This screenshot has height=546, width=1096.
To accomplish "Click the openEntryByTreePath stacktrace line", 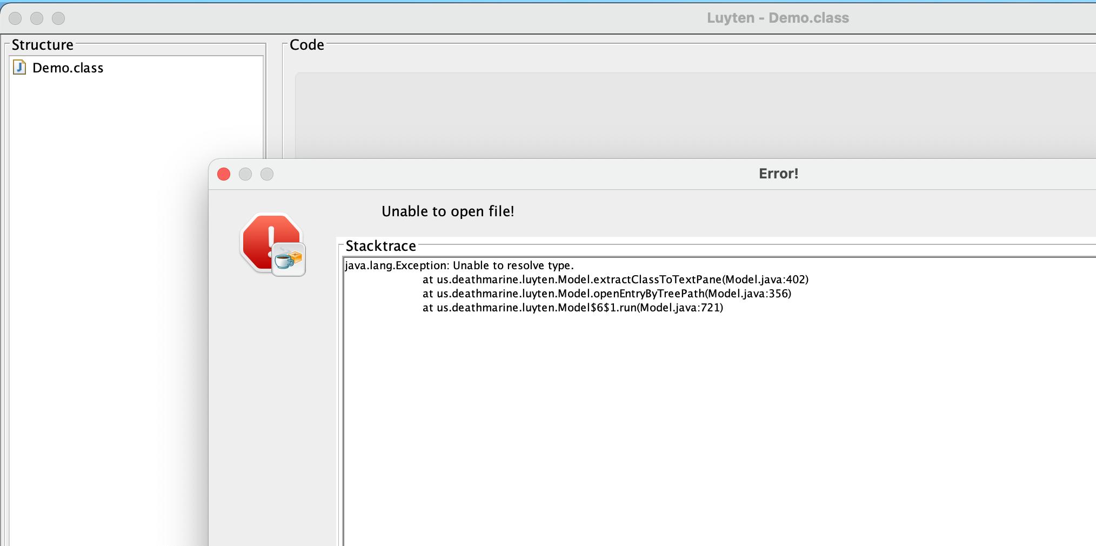I will tap(607, 294).
